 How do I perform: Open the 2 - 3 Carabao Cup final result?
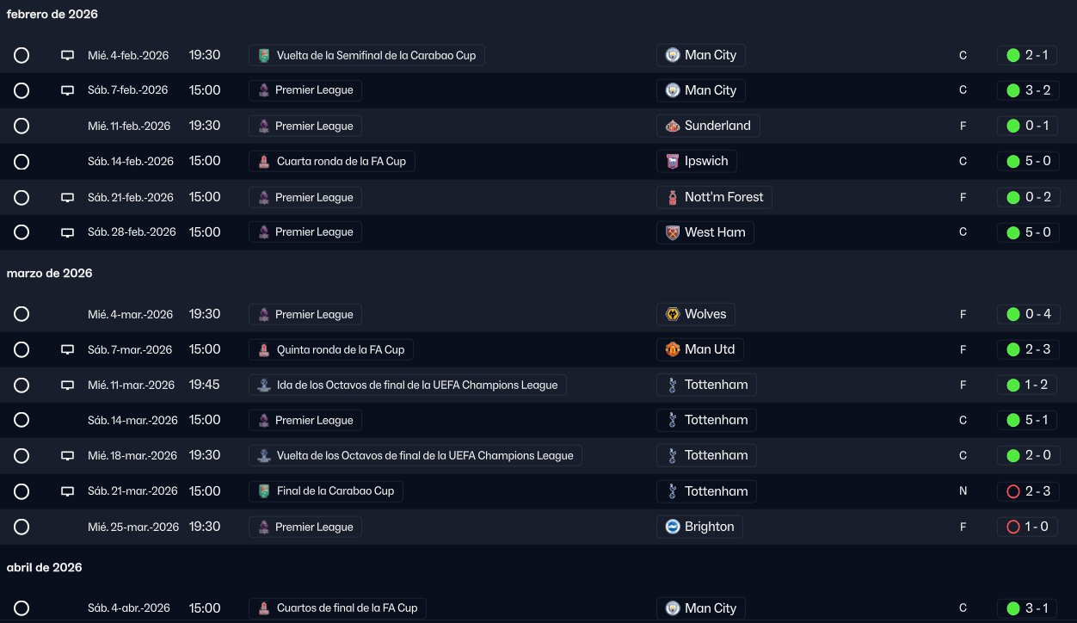1037,491
